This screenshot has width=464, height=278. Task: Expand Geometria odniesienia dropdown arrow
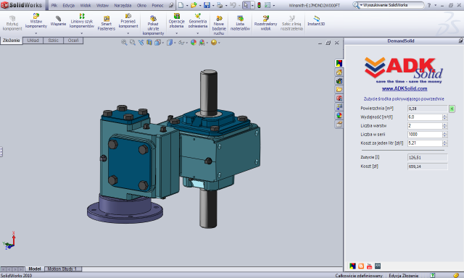pos(198,33)
